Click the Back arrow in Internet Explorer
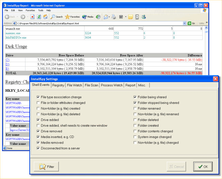 7,17
